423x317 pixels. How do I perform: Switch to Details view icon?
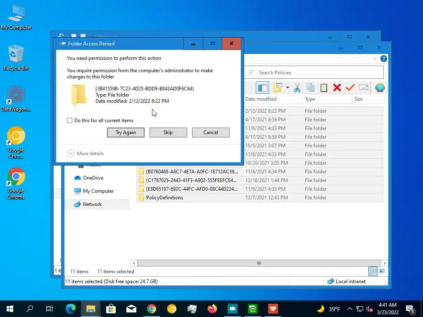(373, 271)
